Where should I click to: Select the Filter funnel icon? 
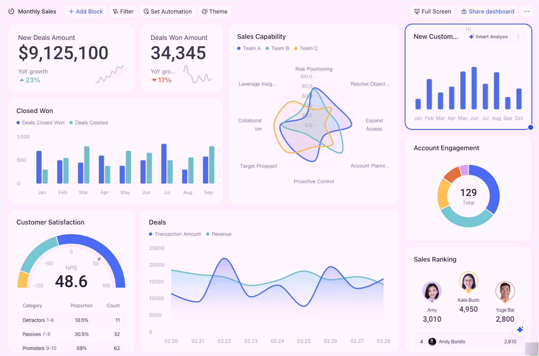115,11
